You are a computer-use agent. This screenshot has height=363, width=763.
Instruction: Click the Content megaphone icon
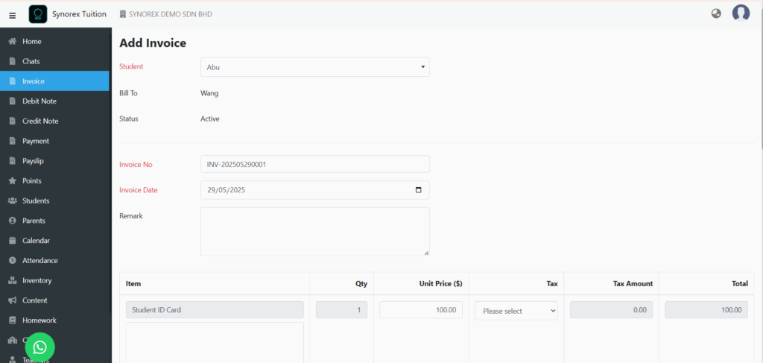point(13,300)
